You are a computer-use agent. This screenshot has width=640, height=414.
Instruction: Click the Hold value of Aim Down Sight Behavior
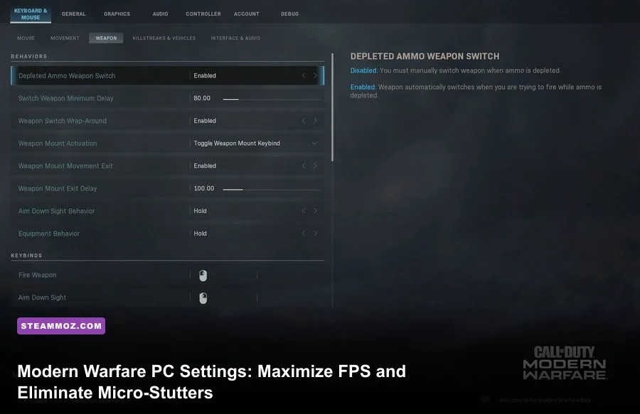200,211
